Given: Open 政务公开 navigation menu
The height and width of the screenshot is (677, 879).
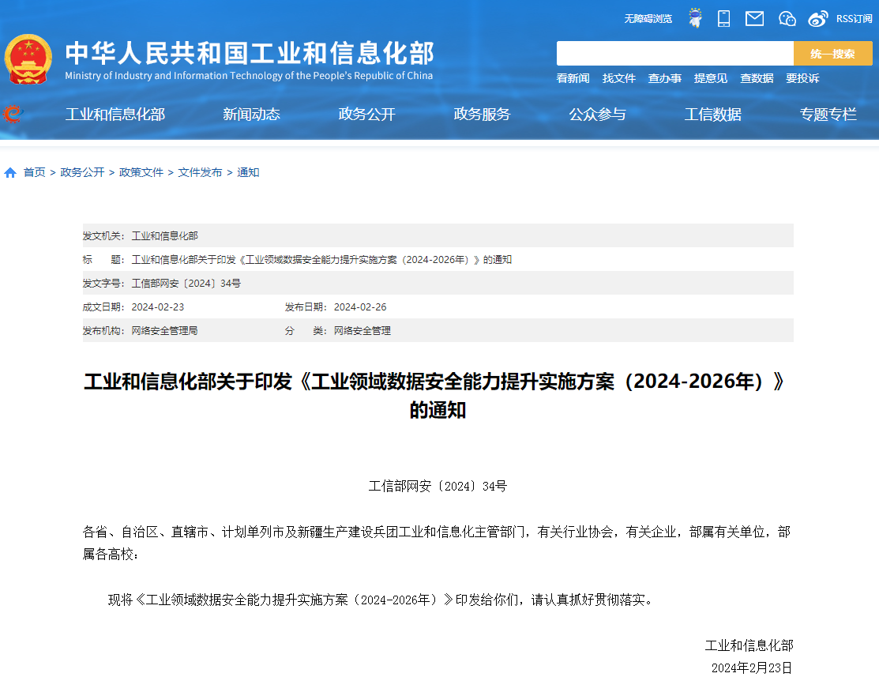Looking at the screenshot, I should [367, 115].
